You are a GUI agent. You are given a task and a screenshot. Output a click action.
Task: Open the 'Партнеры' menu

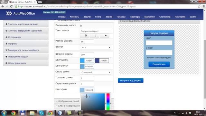(135, 17)
